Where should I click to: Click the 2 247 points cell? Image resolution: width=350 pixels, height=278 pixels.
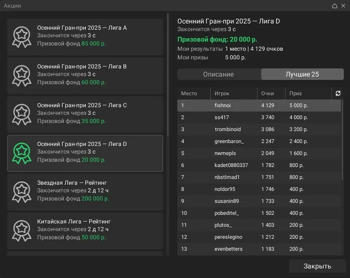tap(267, 141)
